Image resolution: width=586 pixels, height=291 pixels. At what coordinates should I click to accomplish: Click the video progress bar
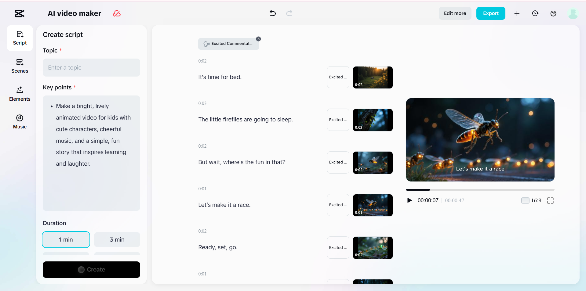pos(480,190)
